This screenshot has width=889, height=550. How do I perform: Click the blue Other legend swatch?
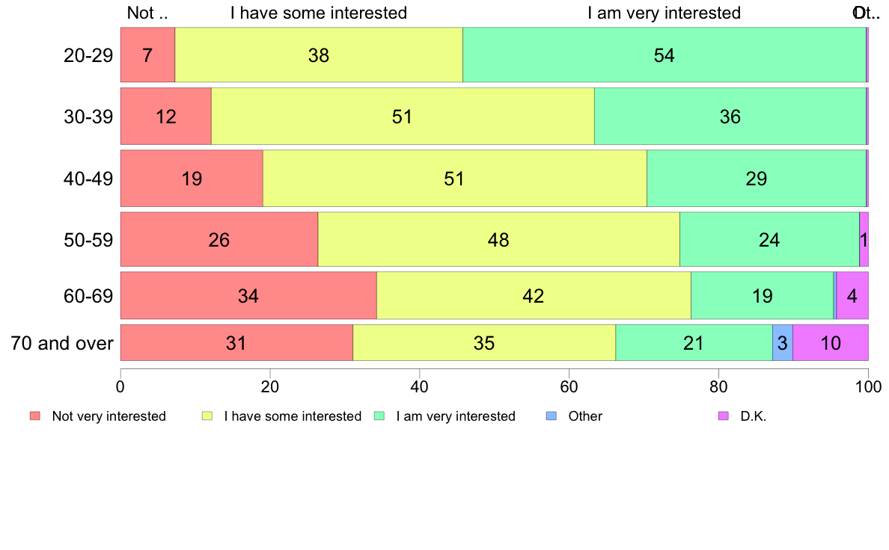tap(551, 415)
